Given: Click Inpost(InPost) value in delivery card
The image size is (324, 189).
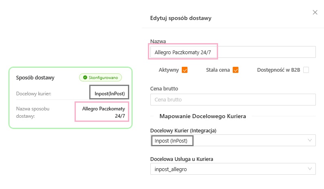Looking at the screenshot, I should coord(109,93).
